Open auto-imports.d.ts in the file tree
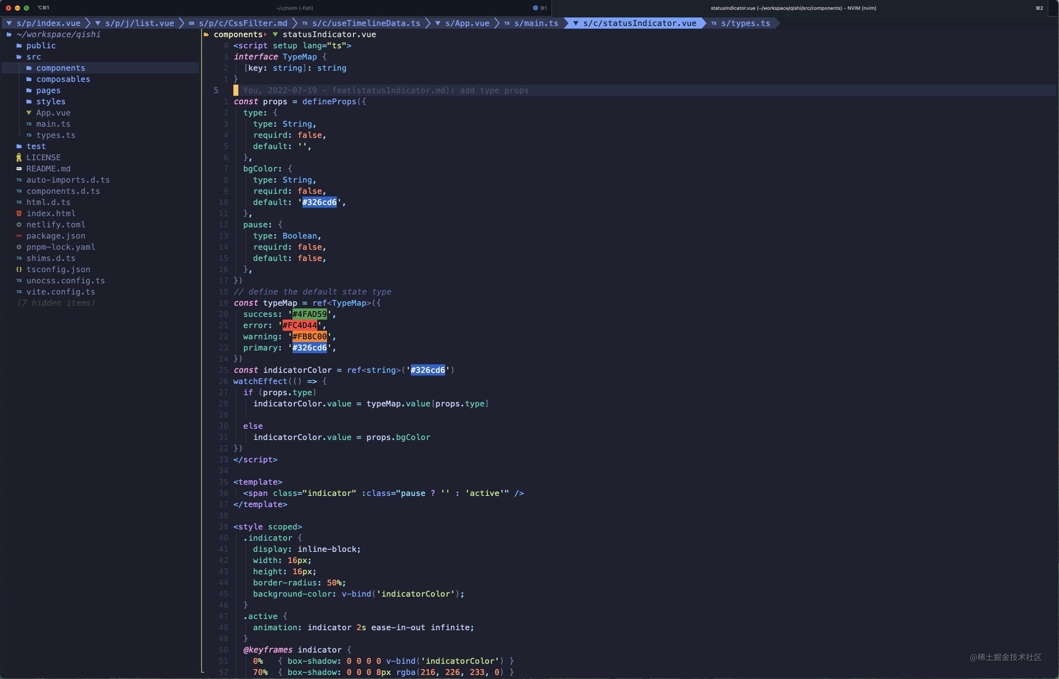Image resolution: width=1059 pixels, height=679 pixels. point(68,180)
